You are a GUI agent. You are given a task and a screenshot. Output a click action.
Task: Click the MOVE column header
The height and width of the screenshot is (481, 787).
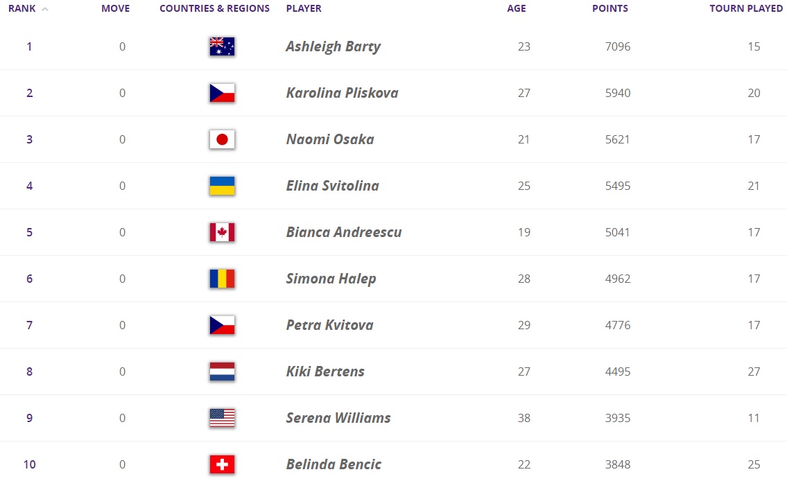click(115, 9)
